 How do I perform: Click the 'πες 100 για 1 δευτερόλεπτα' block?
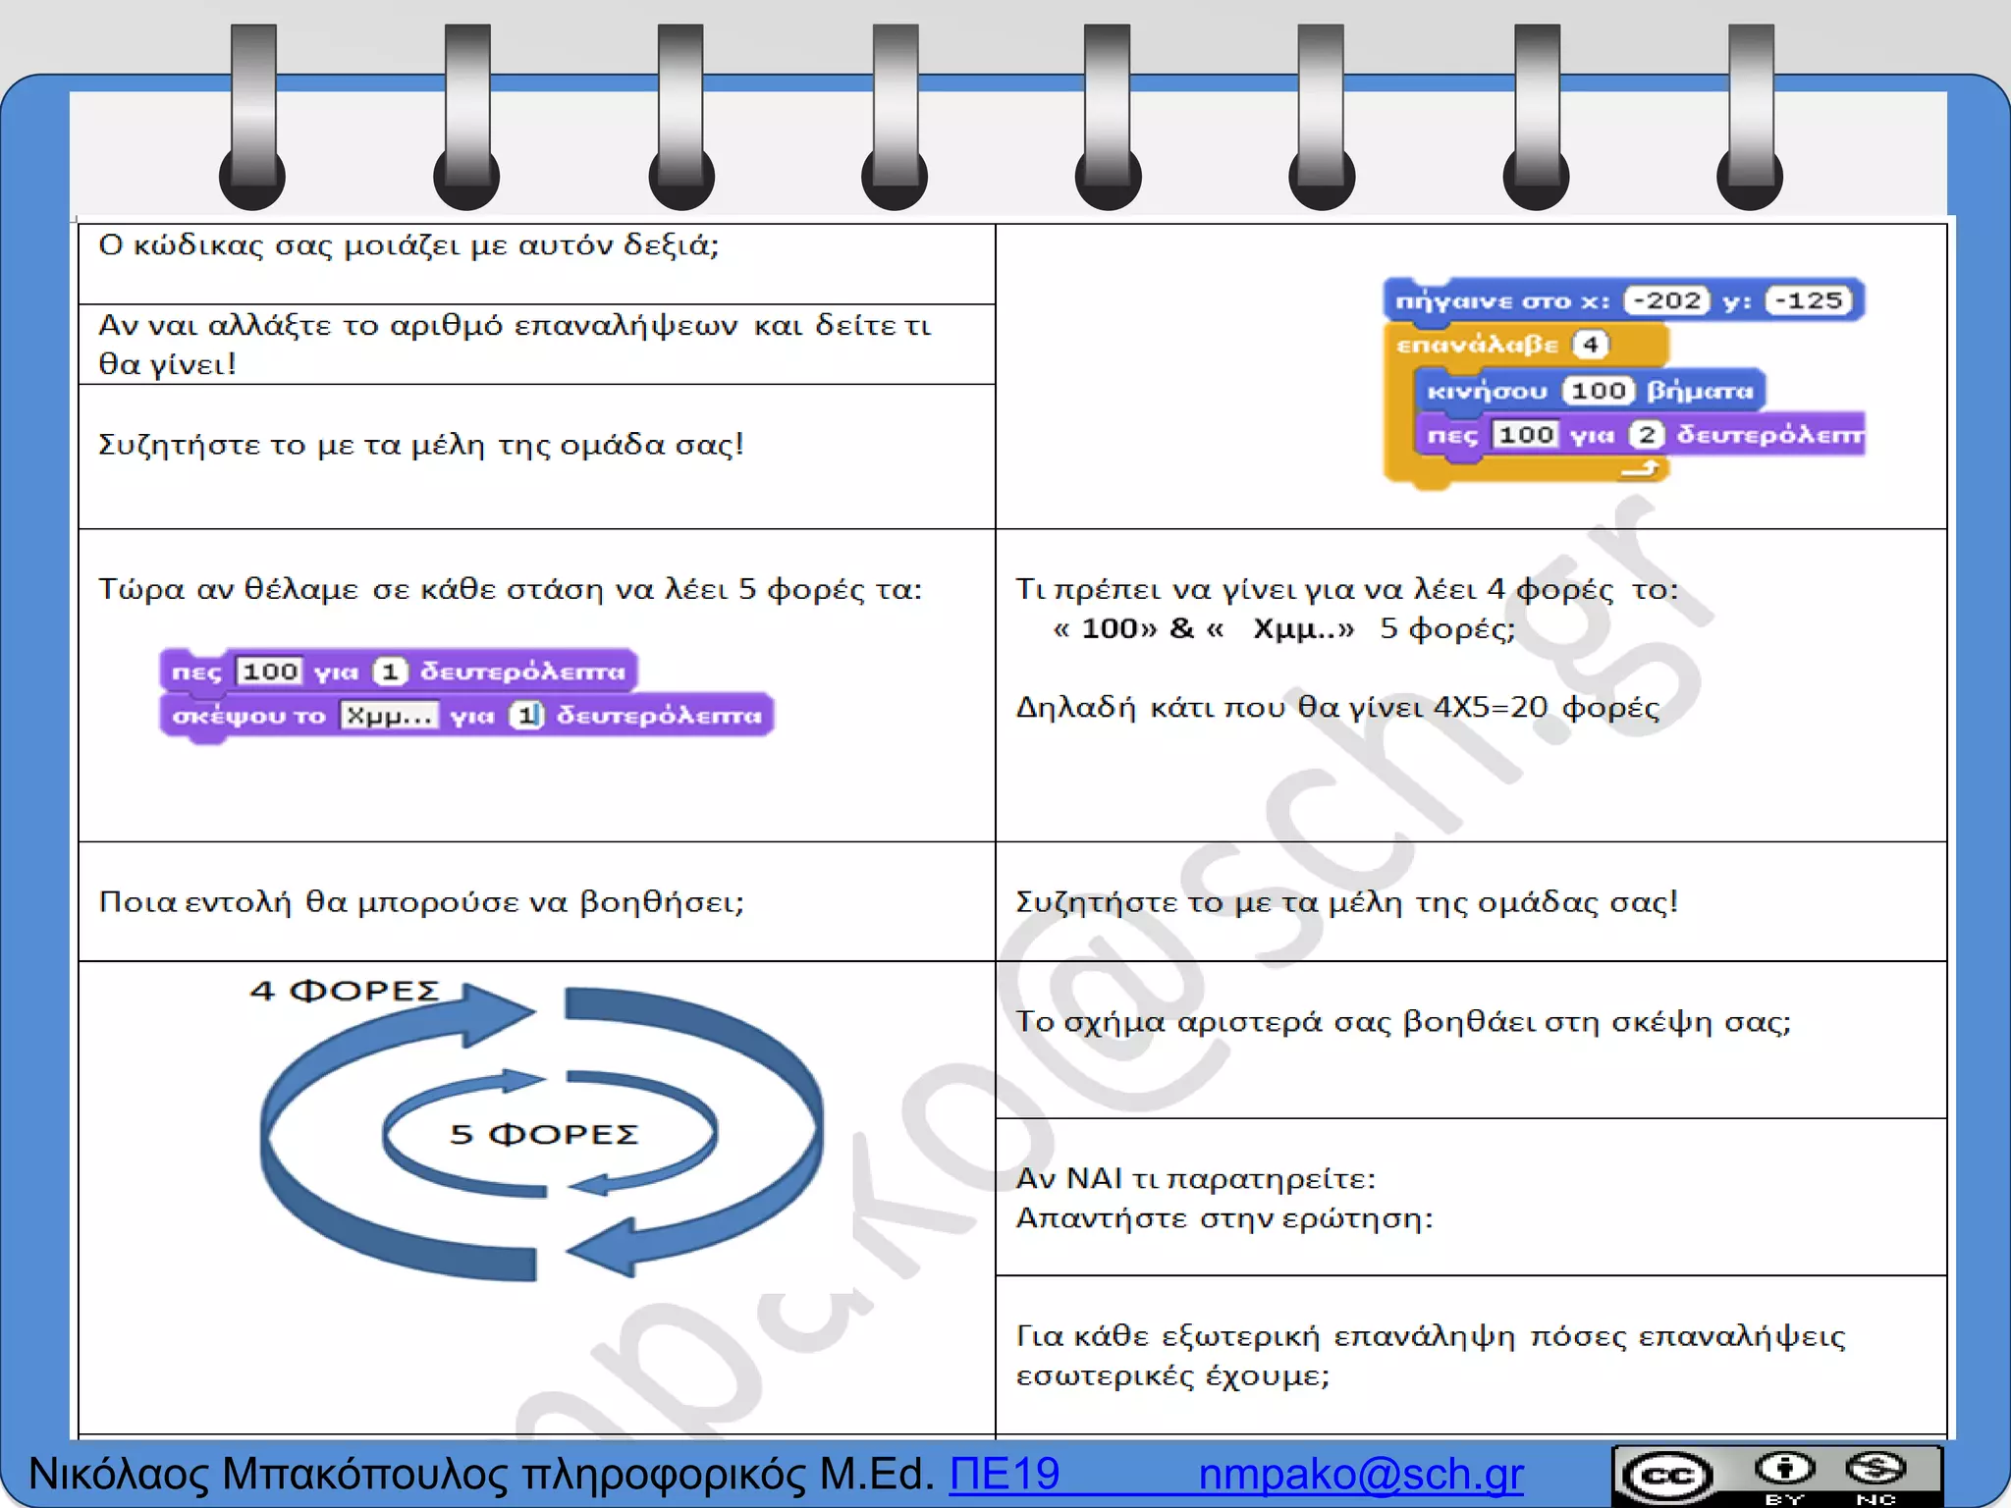click(x=196, y=672)
